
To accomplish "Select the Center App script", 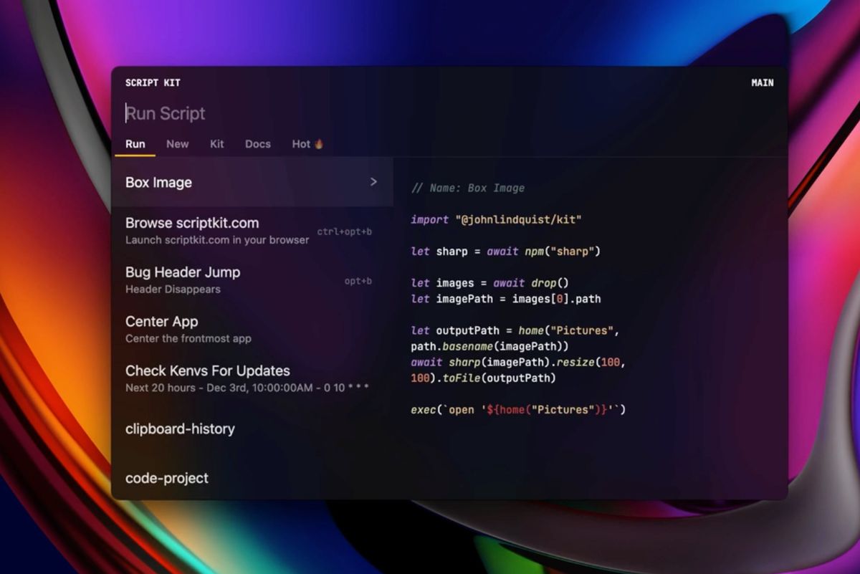I will (161, 322).
